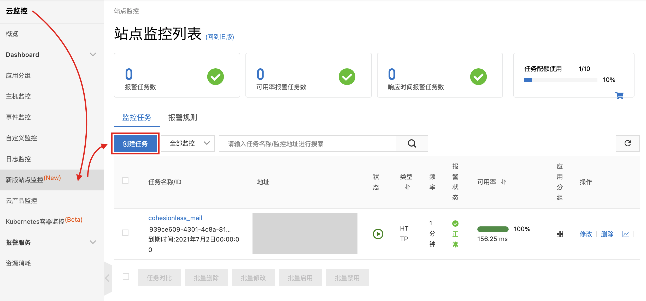Open the chart icon in operations column
The height and width of the screenshot is (301, 646).
tap(625, 234)
